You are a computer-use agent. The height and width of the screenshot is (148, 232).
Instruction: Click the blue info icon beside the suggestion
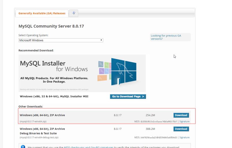[23, 147]
